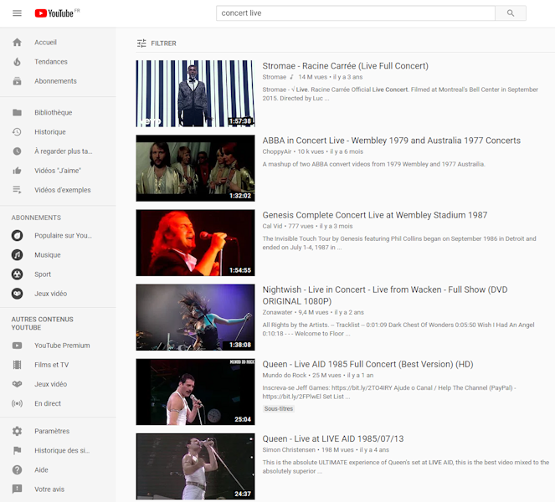Viewport: 555px width, 502px height.
Task: Open YouTube Premium label
Action: point(62,346)
